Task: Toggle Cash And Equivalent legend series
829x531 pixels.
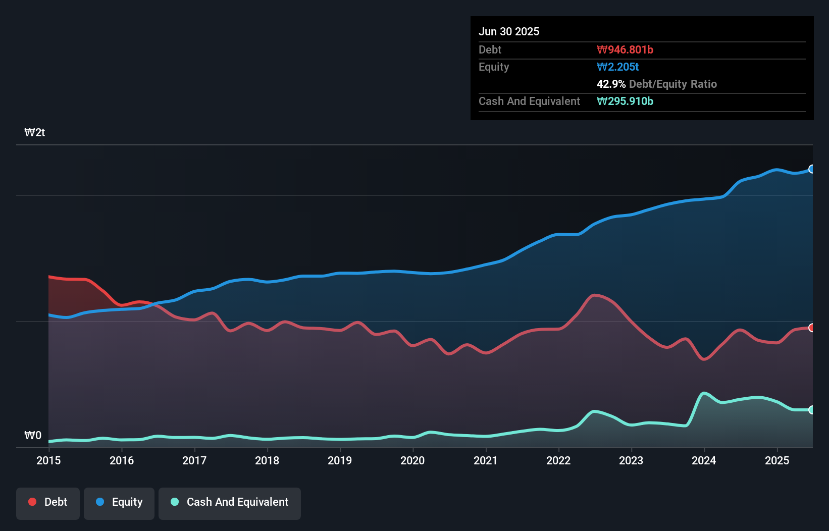Action: [x=230, y=502]
